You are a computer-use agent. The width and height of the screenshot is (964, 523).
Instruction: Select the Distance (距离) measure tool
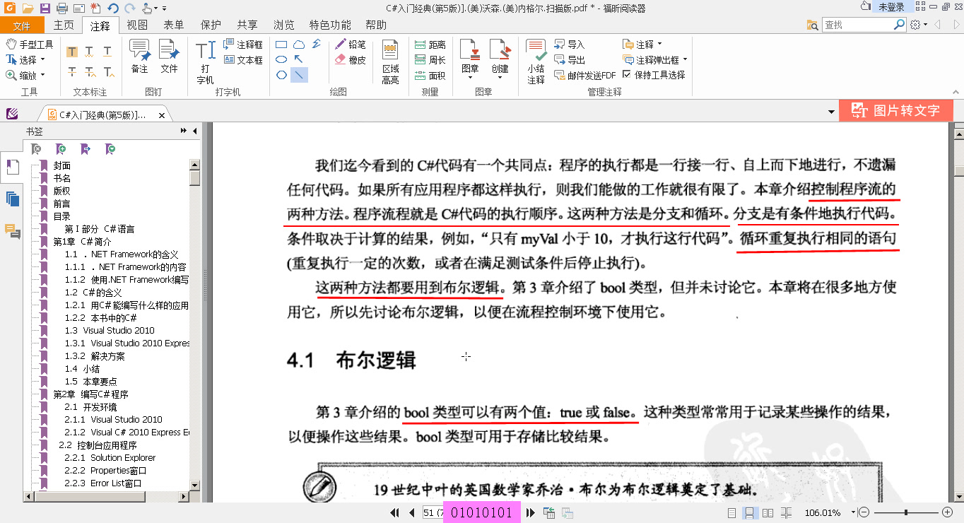(430, 45)
